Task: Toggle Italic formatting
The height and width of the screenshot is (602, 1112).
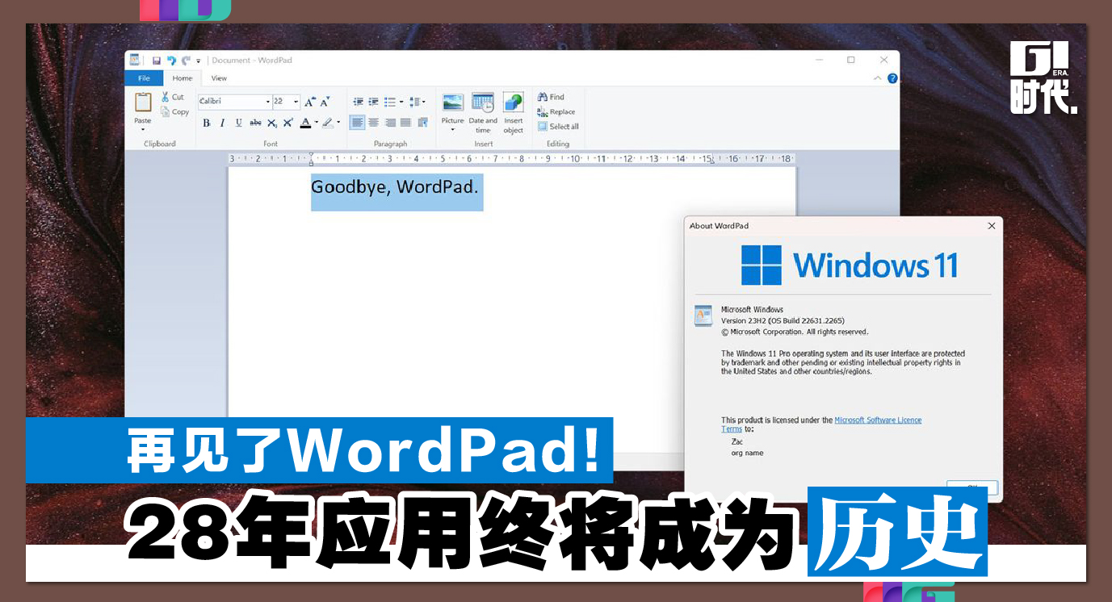Action: (222, 123)
